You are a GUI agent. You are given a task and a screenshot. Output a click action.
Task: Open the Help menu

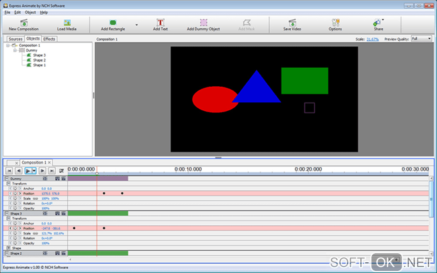(x=44, y=12)
